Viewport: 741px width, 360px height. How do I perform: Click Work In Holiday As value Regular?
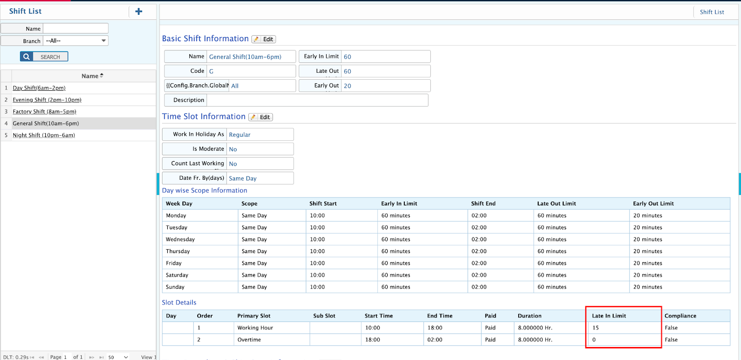click(239, 135)
